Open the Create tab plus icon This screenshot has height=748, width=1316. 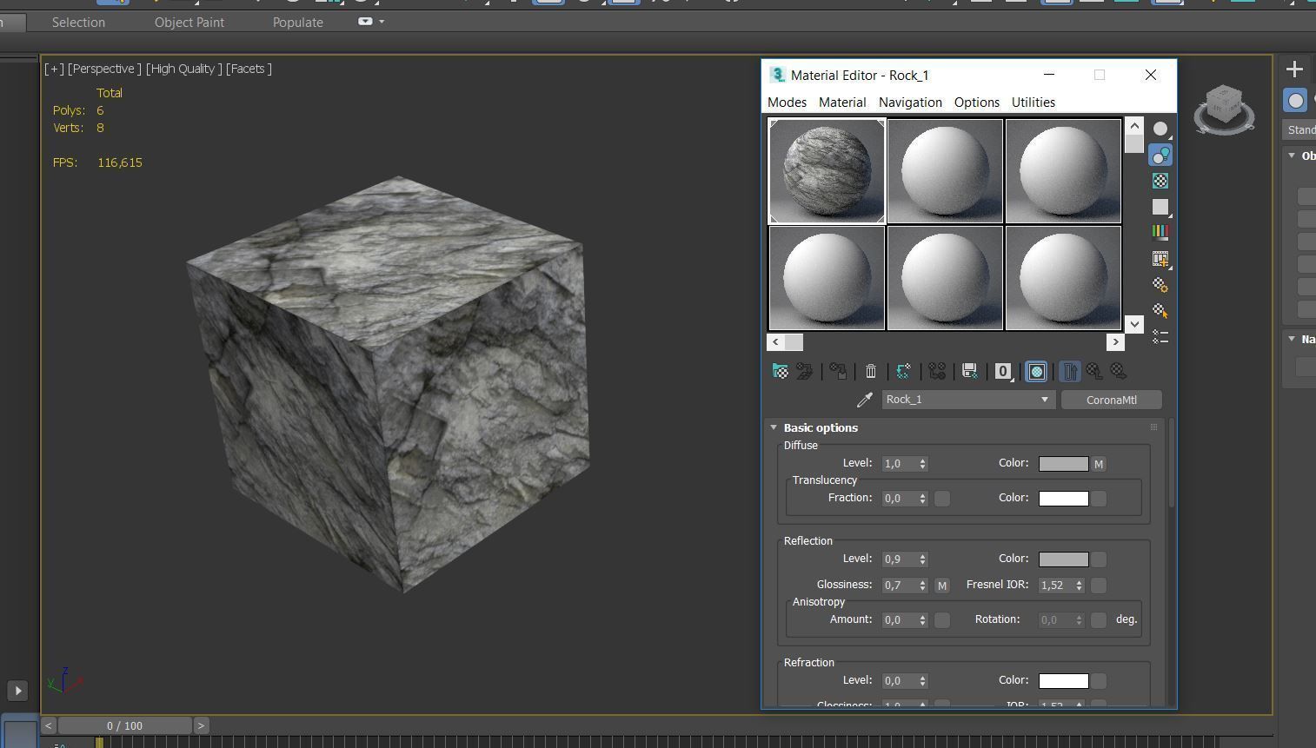1294,70
